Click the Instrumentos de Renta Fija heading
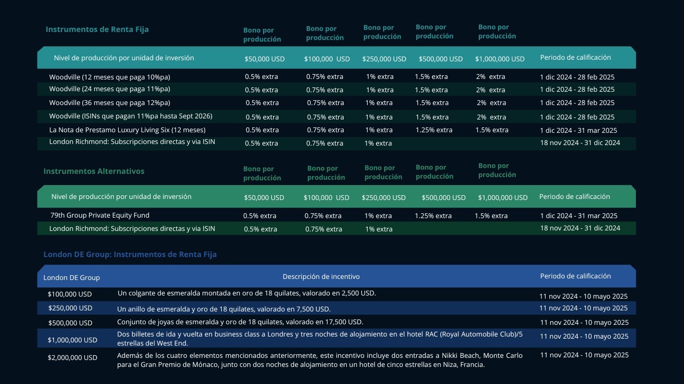Image resolution: width=684 pixels, height=384 pixels. tap(97, 29)
